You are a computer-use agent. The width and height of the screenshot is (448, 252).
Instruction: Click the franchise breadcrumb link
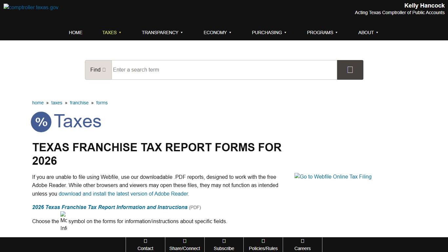click(79, 103)
